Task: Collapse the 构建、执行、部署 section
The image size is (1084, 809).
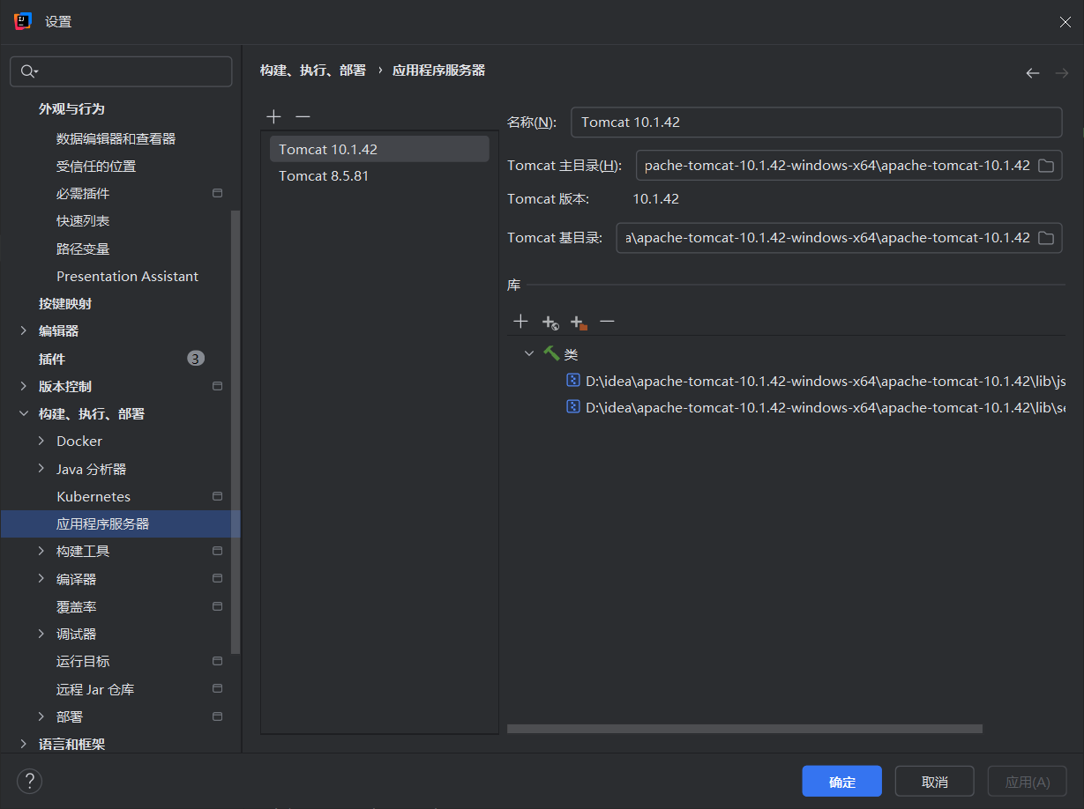Action: [24, 413]
